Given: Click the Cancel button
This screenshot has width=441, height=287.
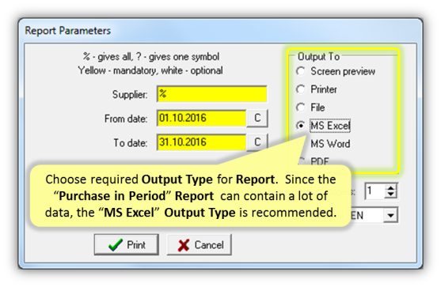Looking at the screenshot, I should [x=200, y=244].
